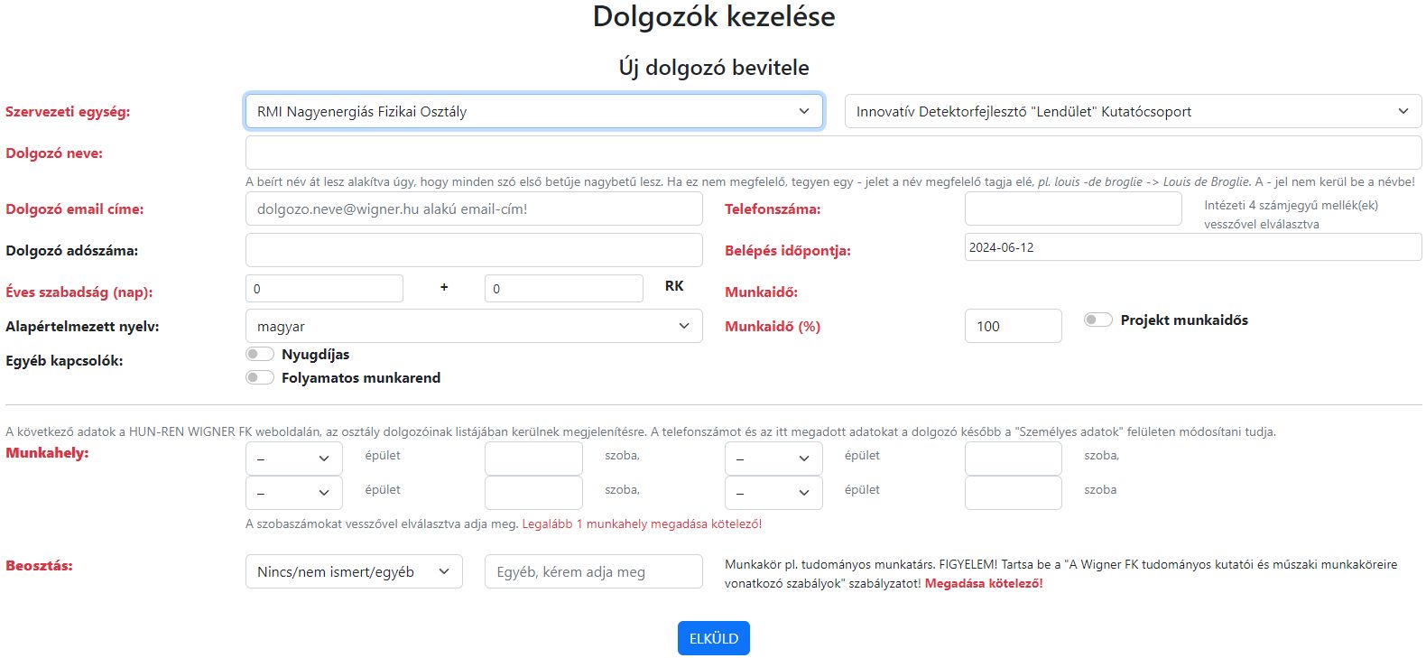Click the Dolgozó neve input field
The width and height of the screenshot is (1426, 658).
pyautogui.click(x=833, y=153)
